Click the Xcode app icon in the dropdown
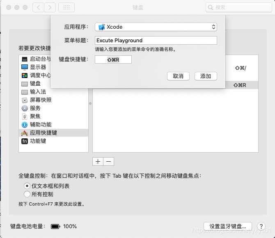This screenshot has width=275, height=238. [x=102, y=27]
